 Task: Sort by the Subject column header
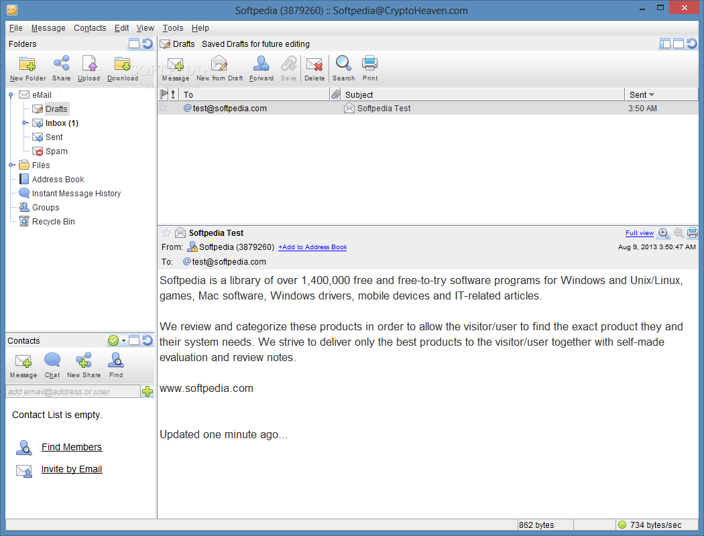483,94
